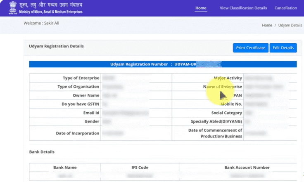The width and height of the screenshot is (304, 182).
Task: Click the Bank Account Number column header
Action: 247,168
